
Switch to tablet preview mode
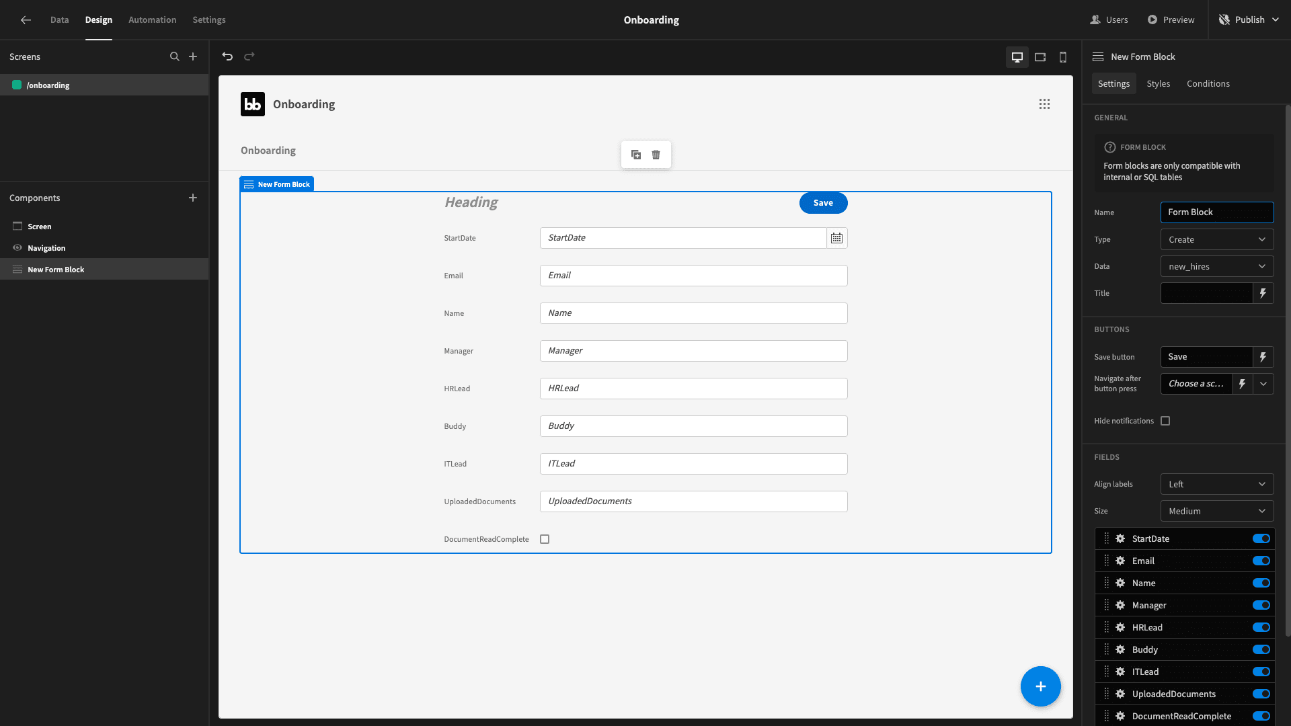[x=1040, y=57]
